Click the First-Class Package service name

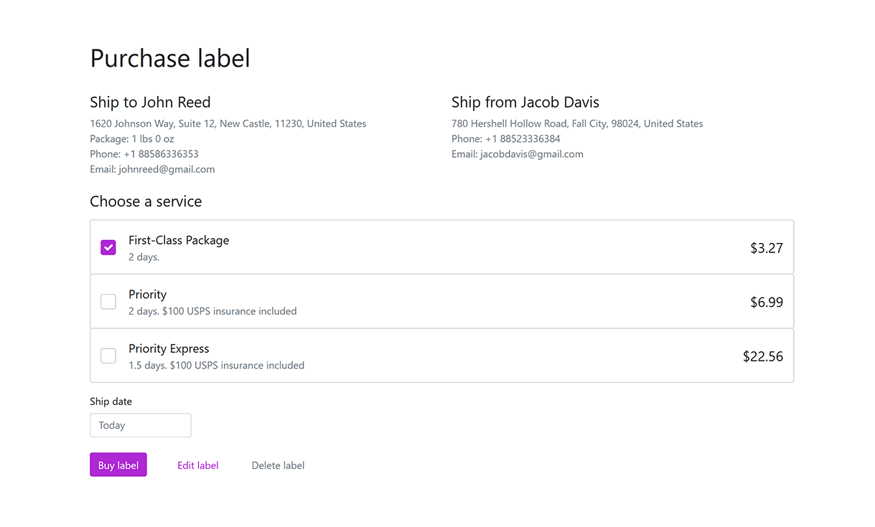[179, 240]
